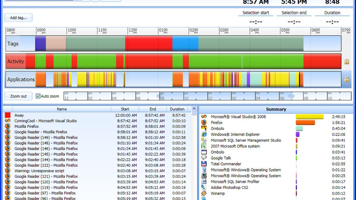This screenshot has width=356, height=200.
Task: Click Selection end time value
Action: [294, 22]
